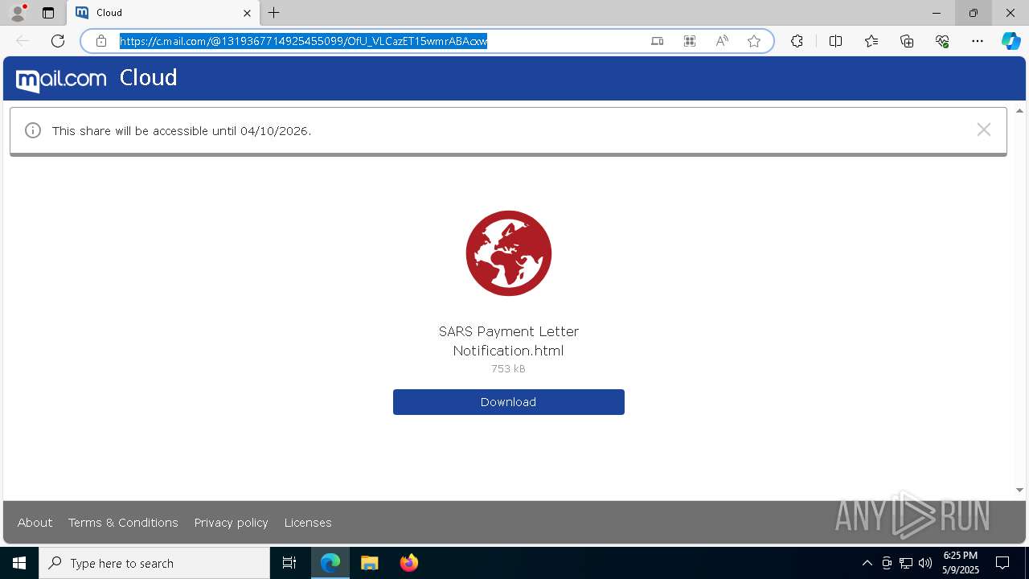The height and width of the screenshot is (579, 1029).
Task: Open File Explorer from the taskbar
Action: (370, 563)
